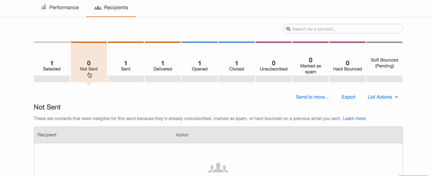The height and width of the screenshot is (176, 433).
Task: Open the Performance tab
Action: (60, 8)
